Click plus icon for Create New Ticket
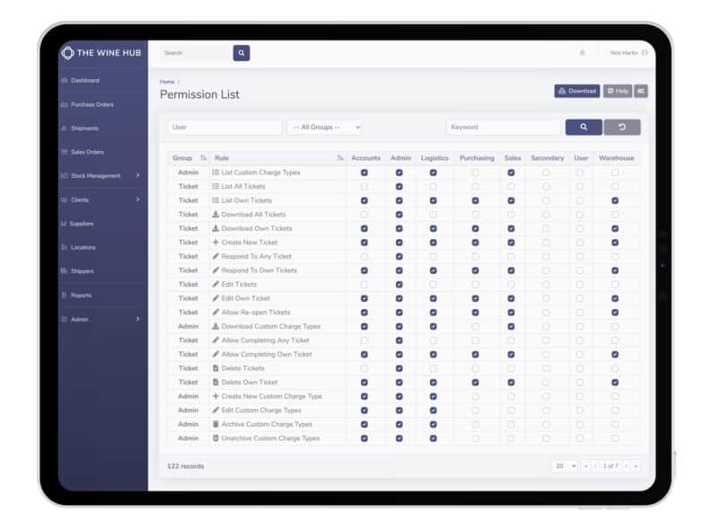This screenshot has height=531, width=713. (216, 242)
